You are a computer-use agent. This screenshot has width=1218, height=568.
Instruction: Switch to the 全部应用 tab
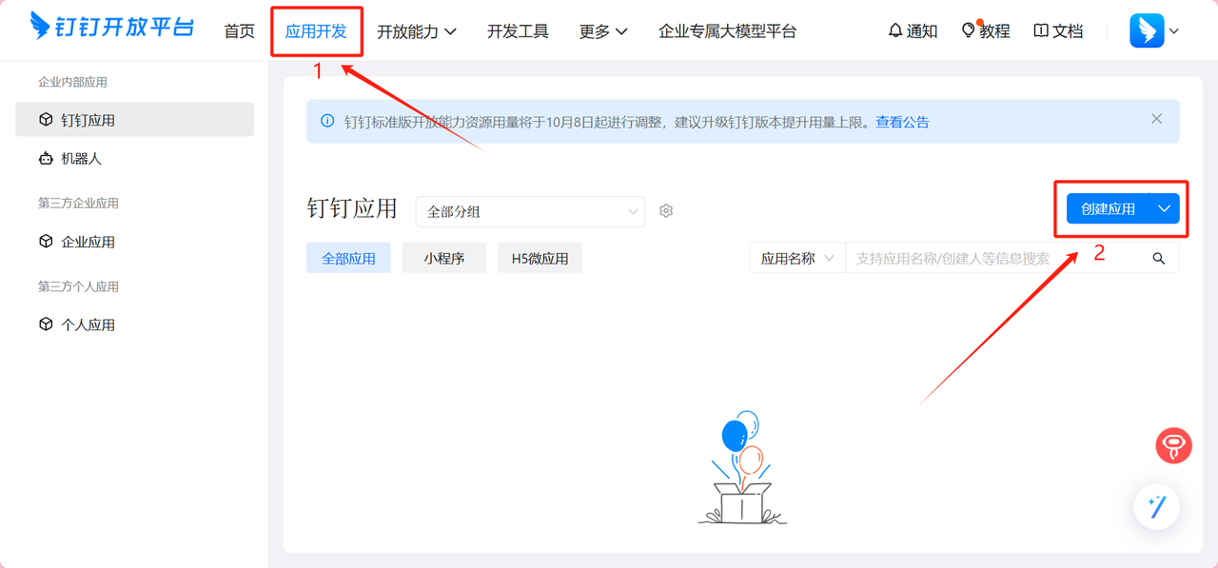coord(348,258)
